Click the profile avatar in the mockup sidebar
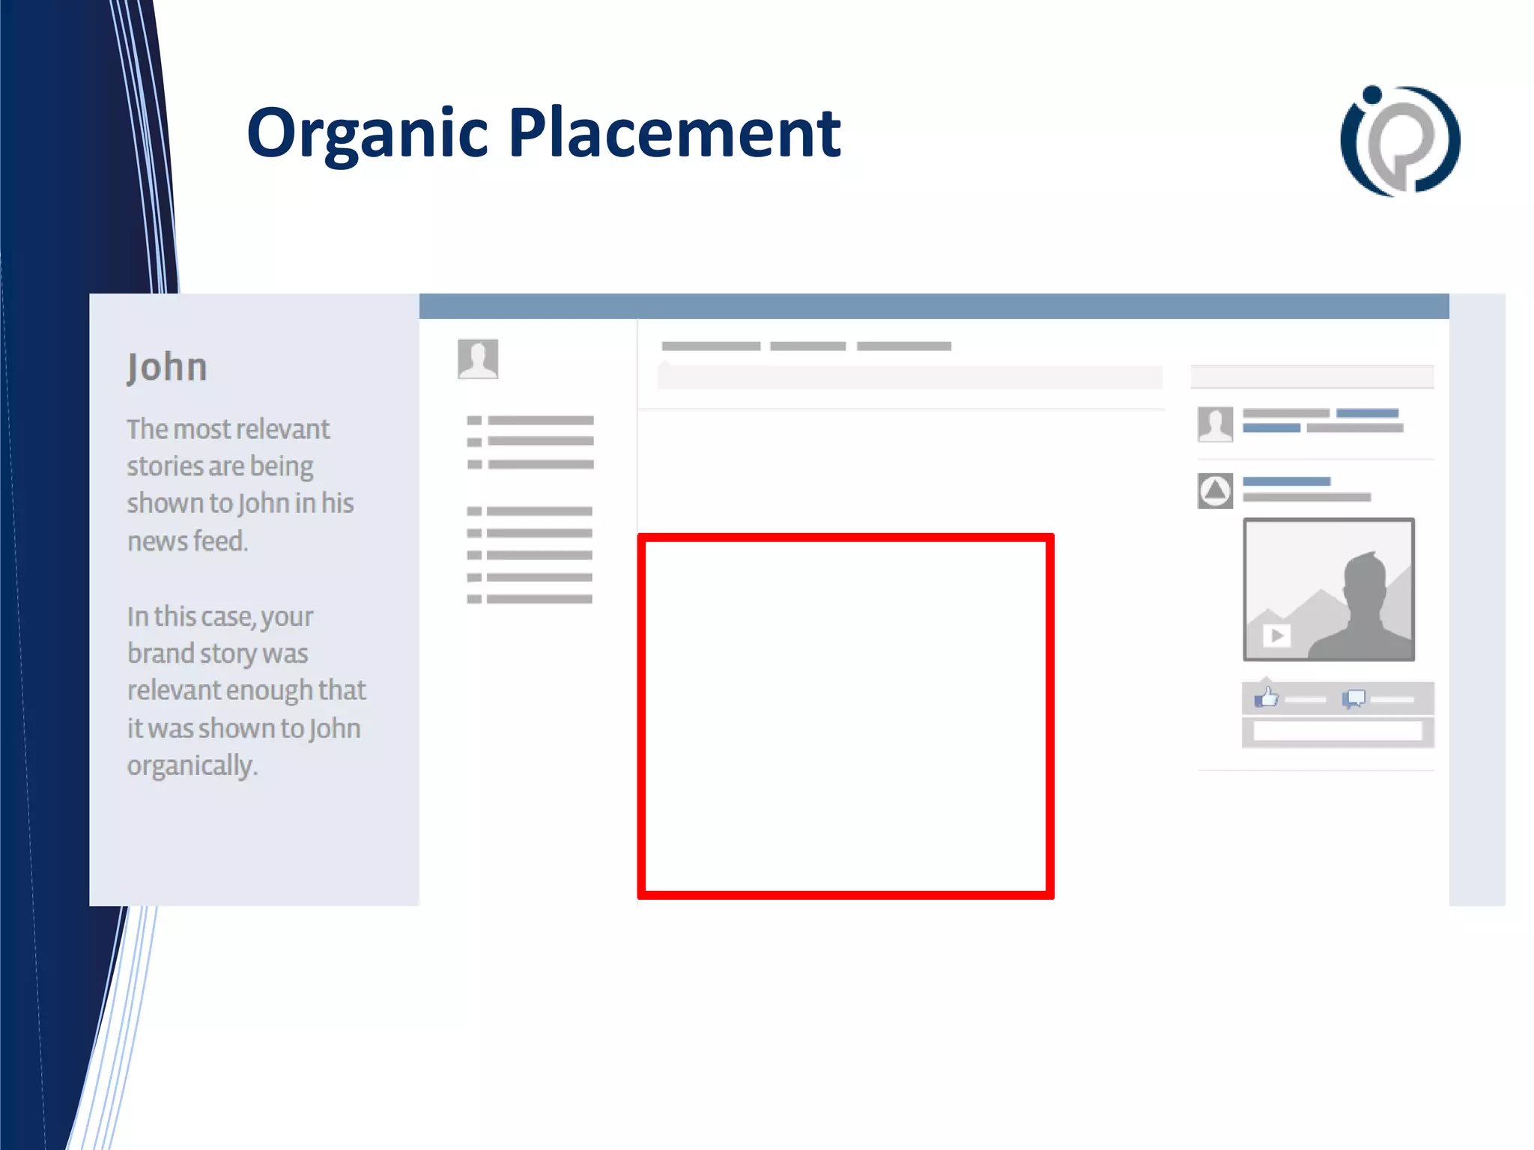 pyautogui.click(x=478, y=359)
